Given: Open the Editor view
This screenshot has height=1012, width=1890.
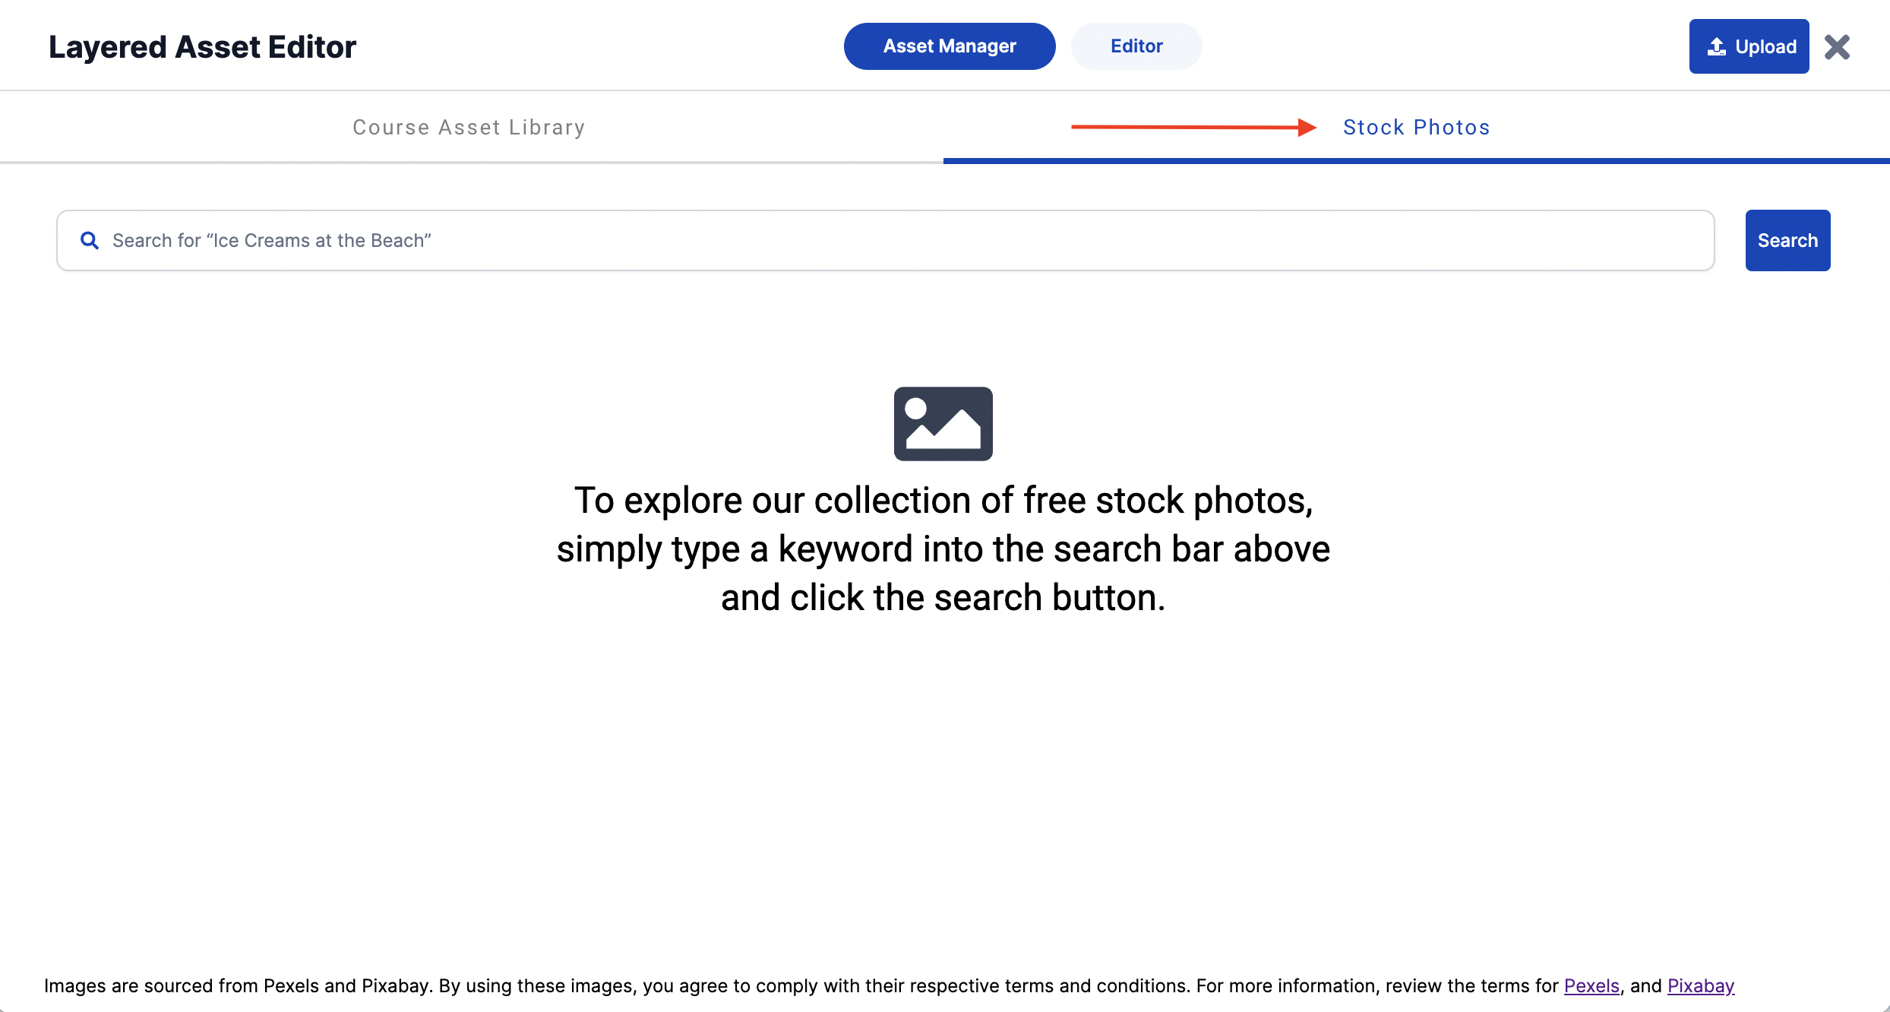Looking at the screenshot, I should click(x=1136, y=46).
